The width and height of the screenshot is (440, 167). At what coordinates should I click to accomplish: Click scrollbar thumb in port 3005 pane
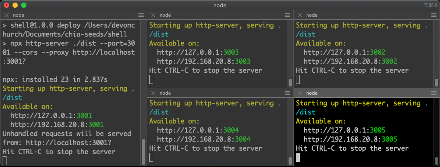(437, 161)
